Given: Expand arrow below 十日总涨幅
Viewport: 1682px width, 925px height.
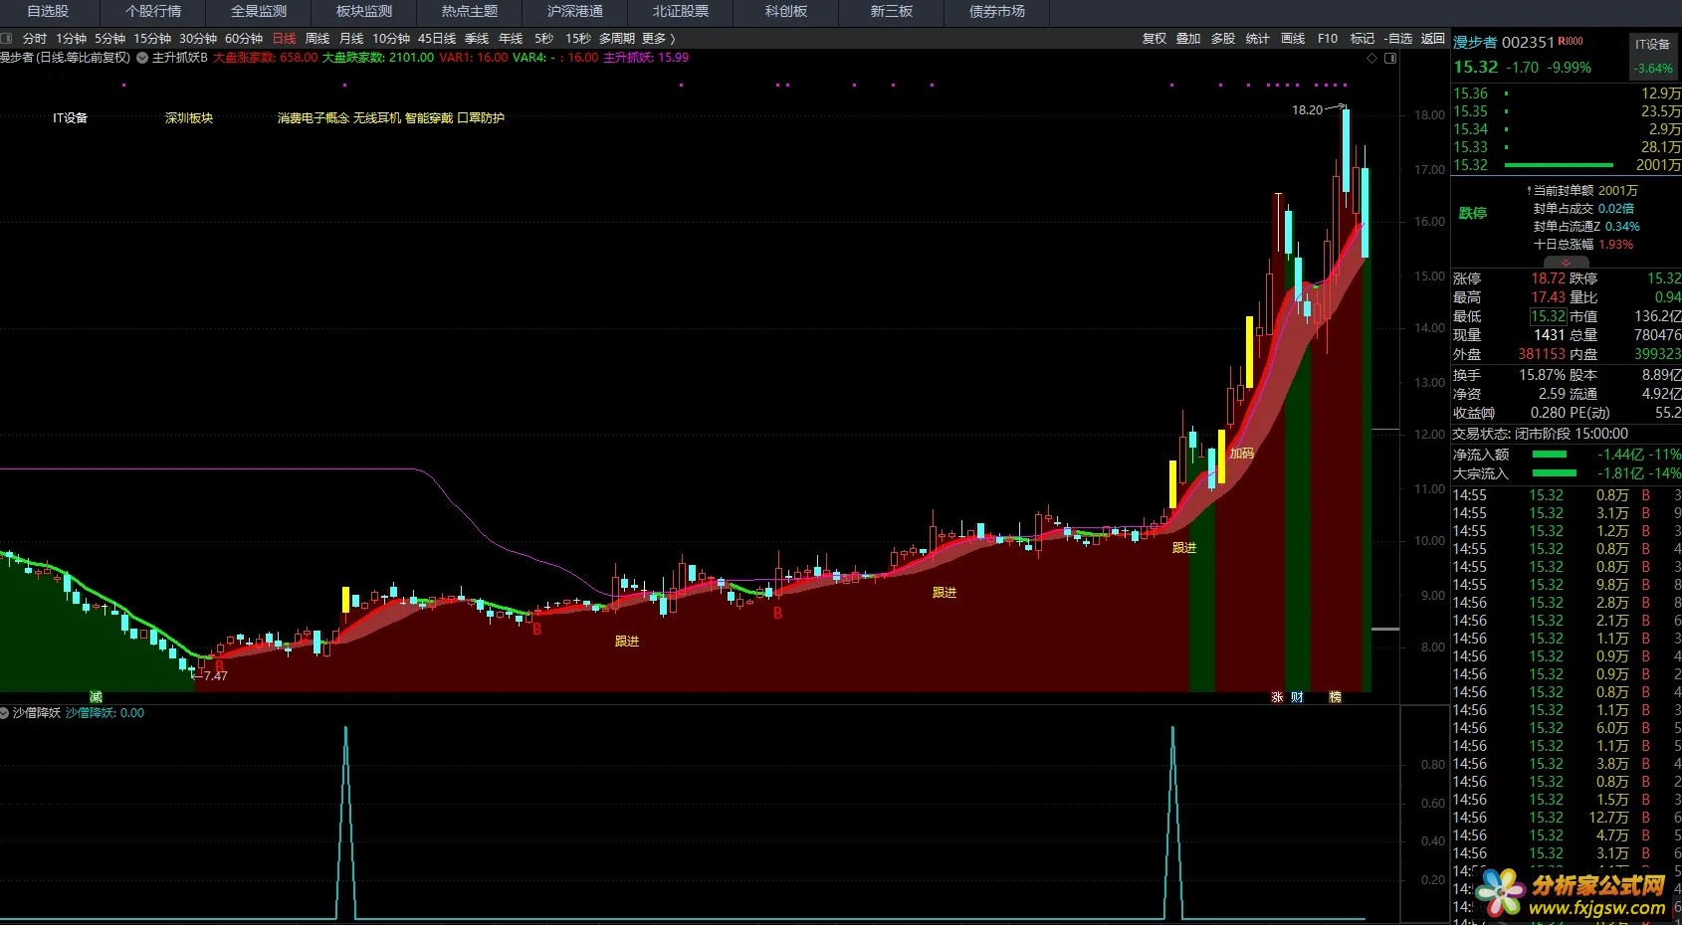Looking at the screenshot, I should (1565, 262).
